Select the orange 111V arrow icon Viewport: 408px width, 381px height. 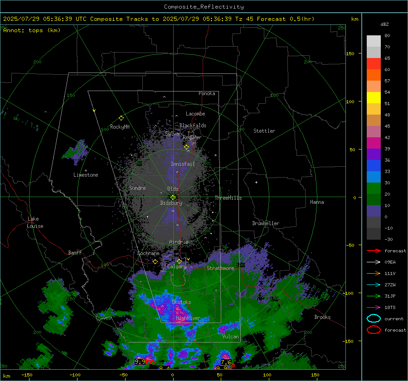pos(374,273)
